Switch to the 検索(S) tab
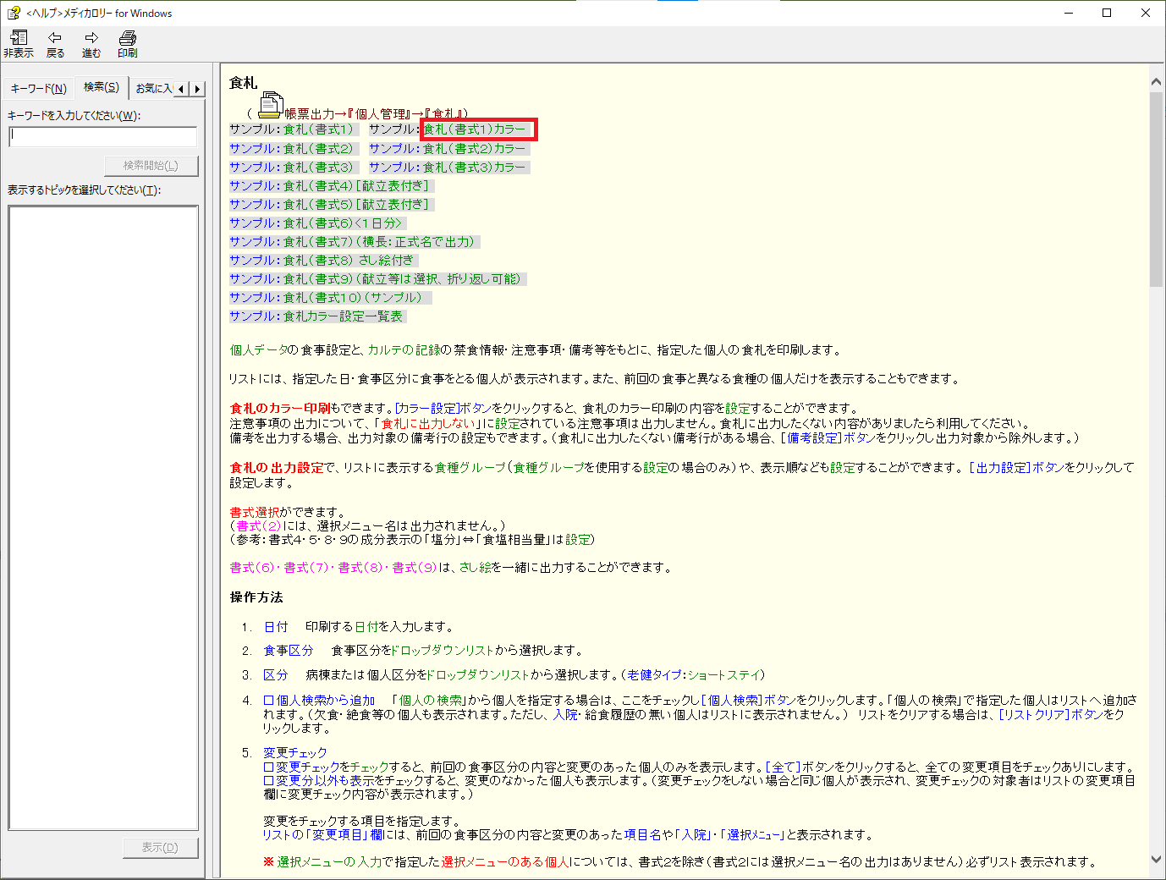The width and height of the screenshot is (1166, 880). [x=101, y=87]
